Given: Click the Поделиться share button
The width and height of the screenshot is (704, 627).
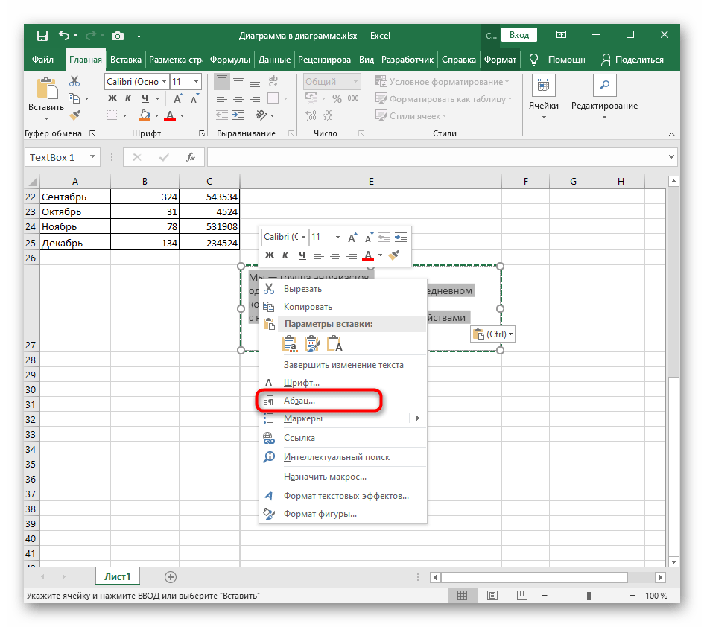Looking at the screenshot, I should point(632,60).
